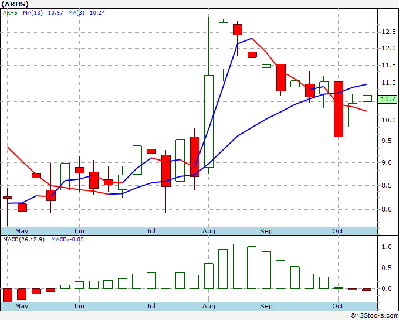Click May on the MACD panel time axis
399x320 pixels.
tap(22, 306)
